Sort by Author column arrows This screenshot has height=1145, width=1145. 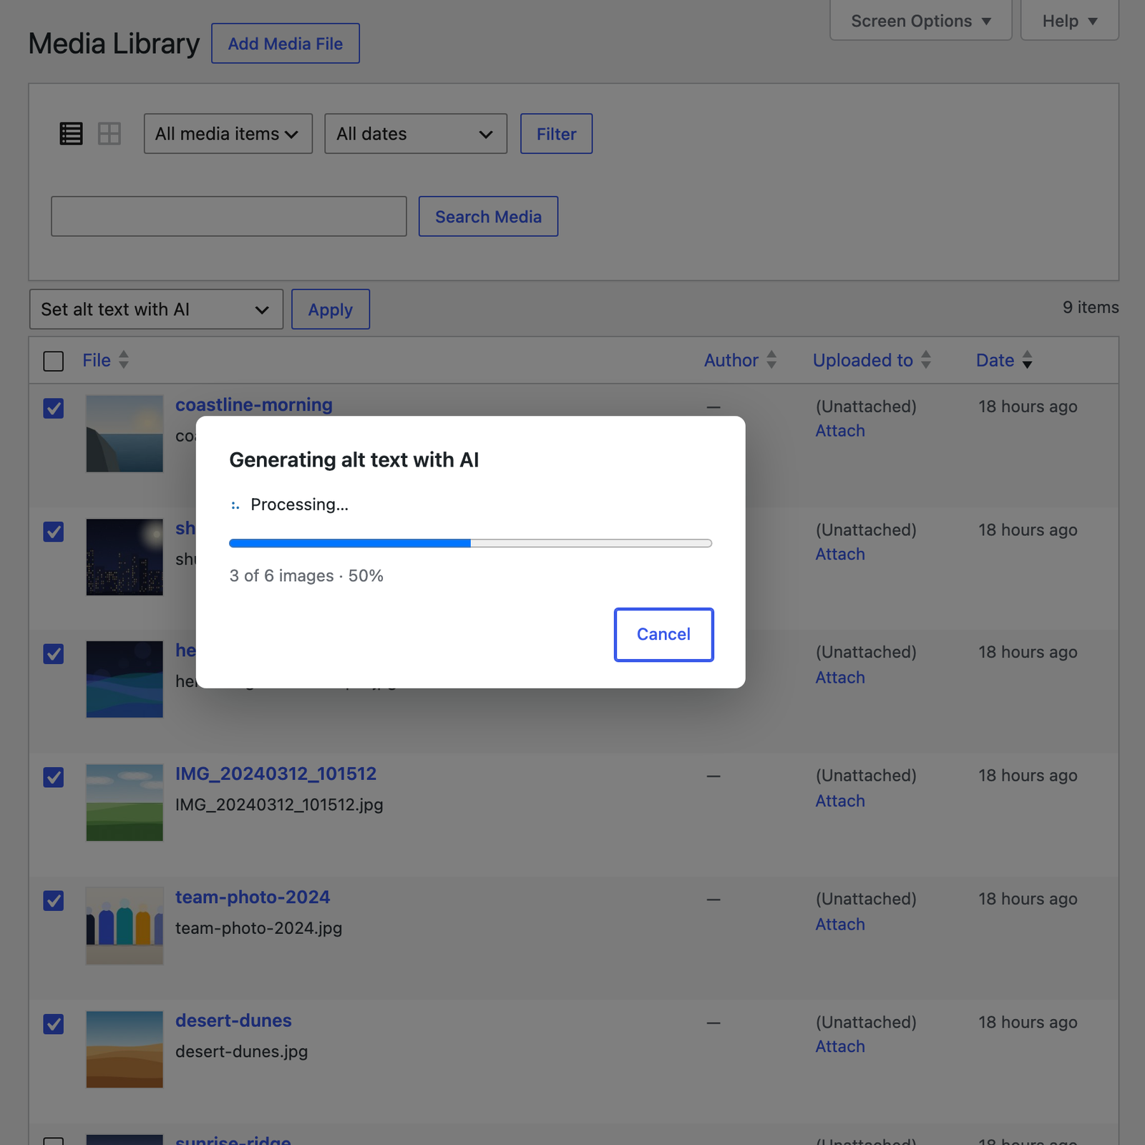pos(771,360)
